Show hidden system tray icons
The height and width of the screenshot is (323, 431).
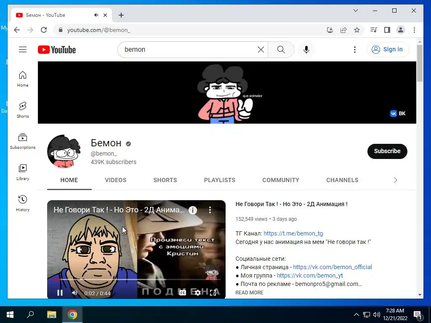coord(356,315)
